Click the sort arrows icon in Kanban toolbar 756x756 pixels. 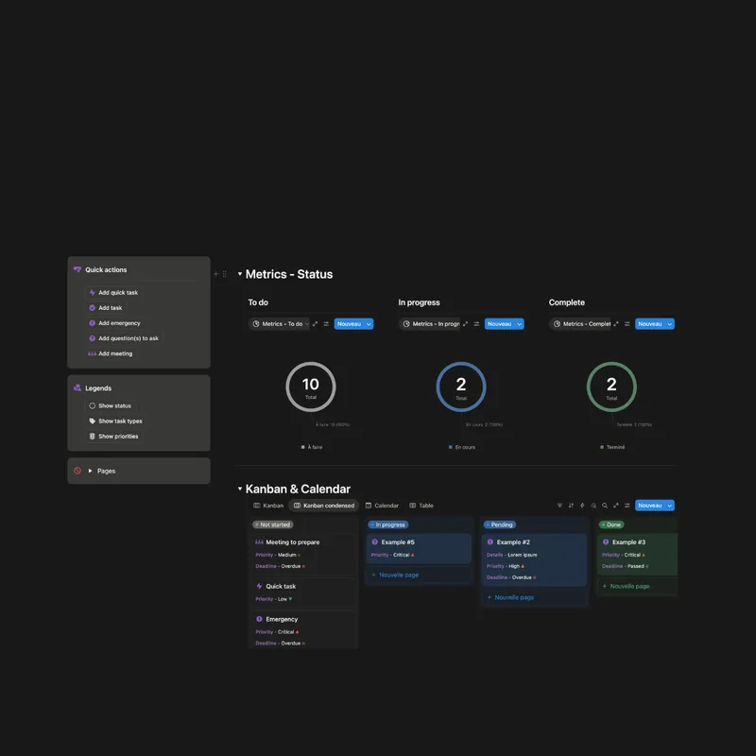tap(571, 506)
